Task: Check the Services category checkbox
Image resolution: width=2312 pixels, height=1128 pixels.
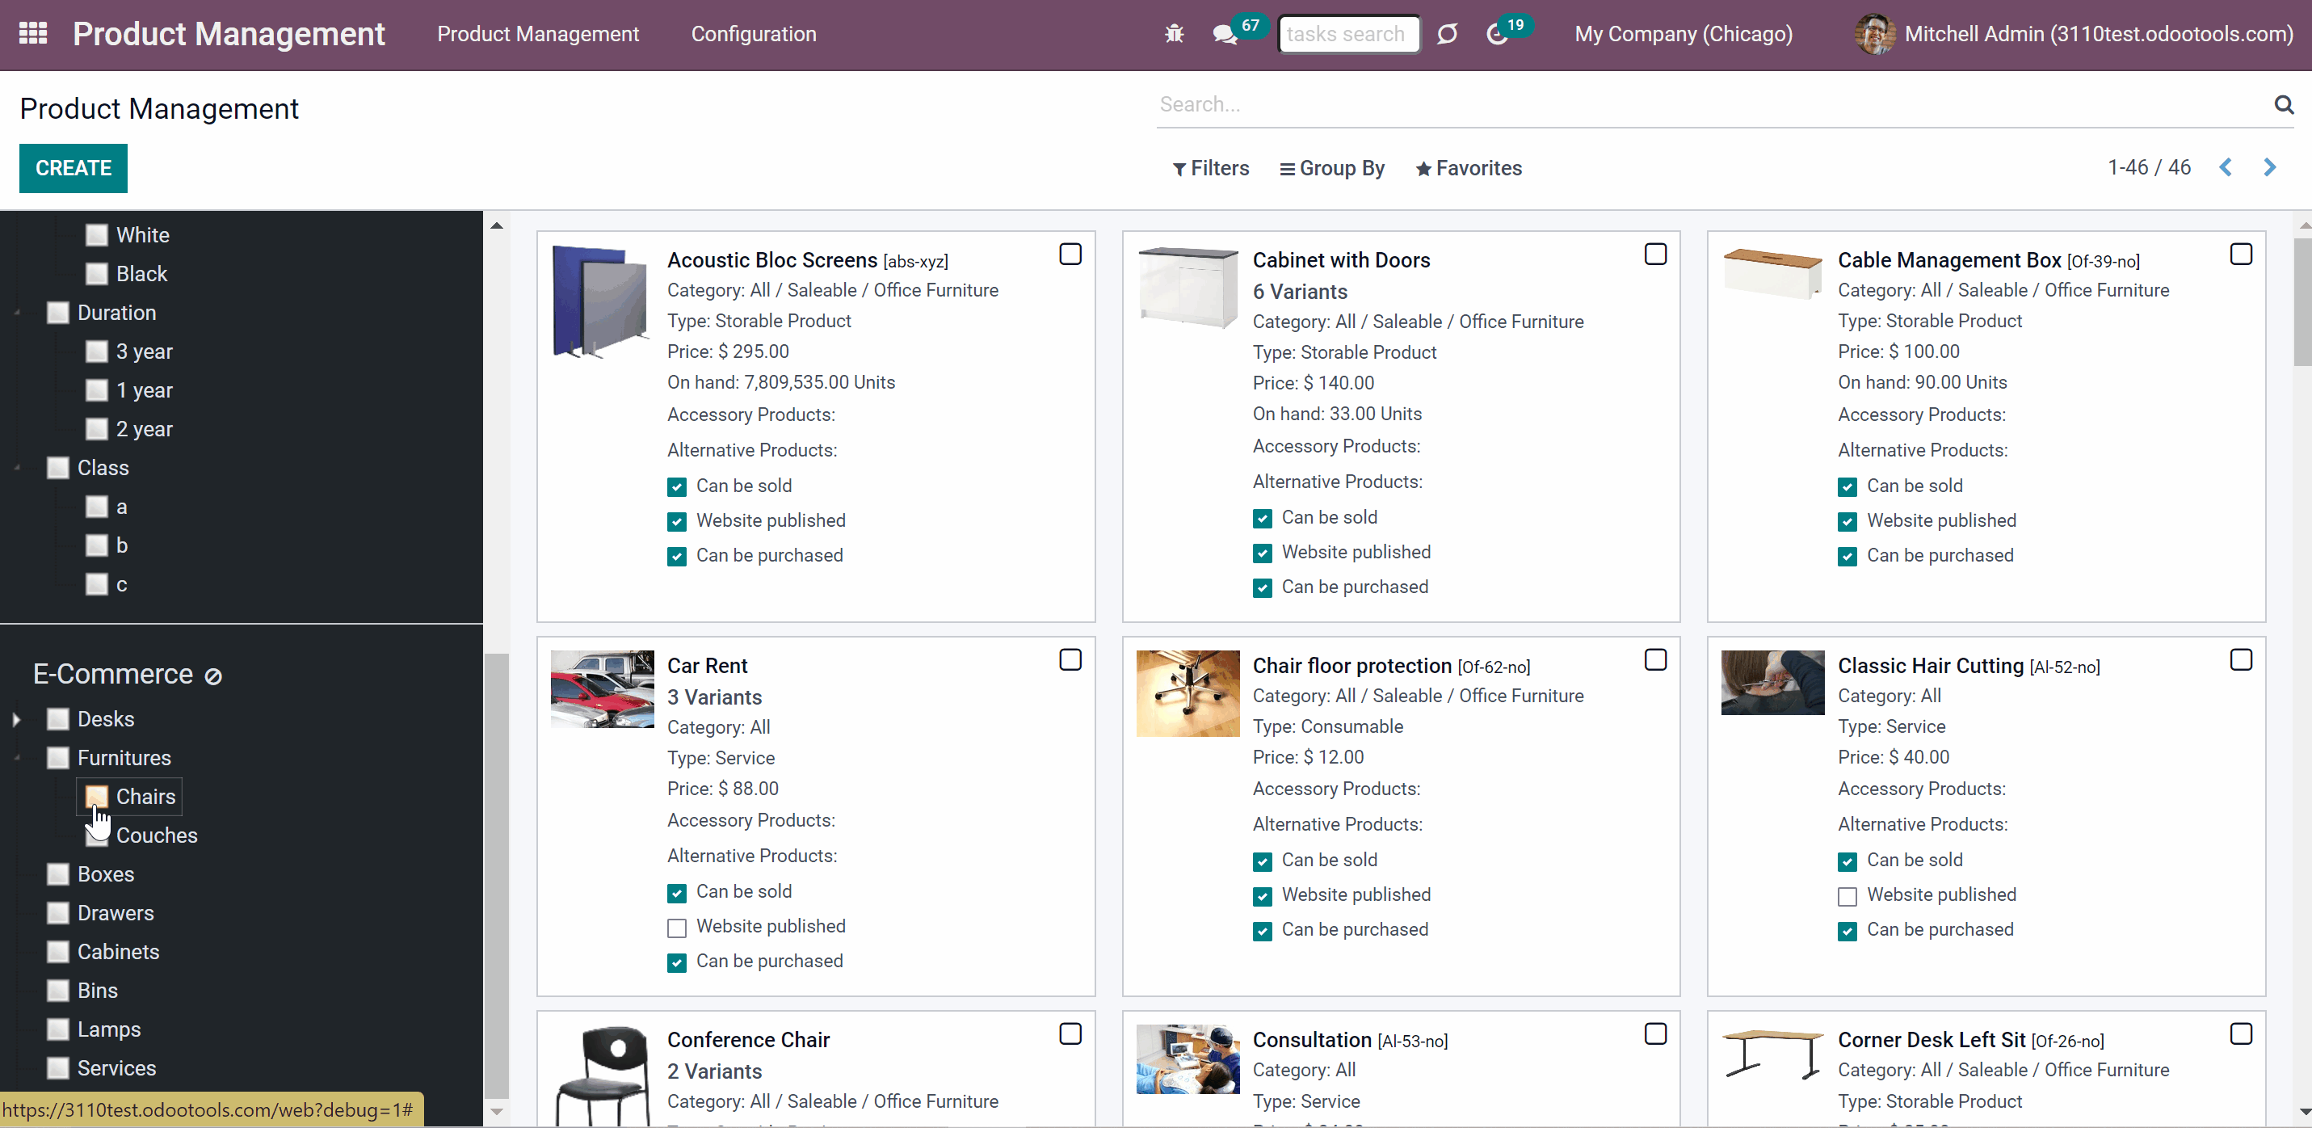Action: coord(57,1068)
